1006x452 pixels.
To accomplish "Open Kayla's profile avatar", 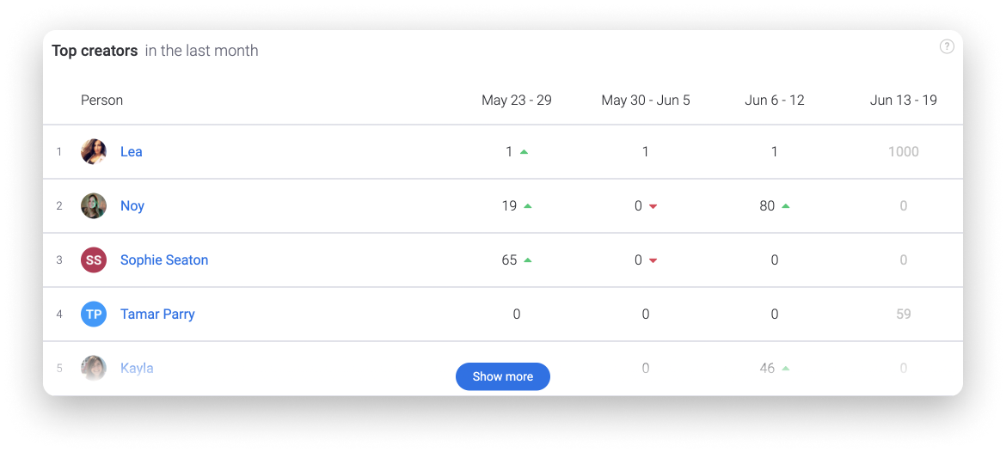I will (94, 368).
